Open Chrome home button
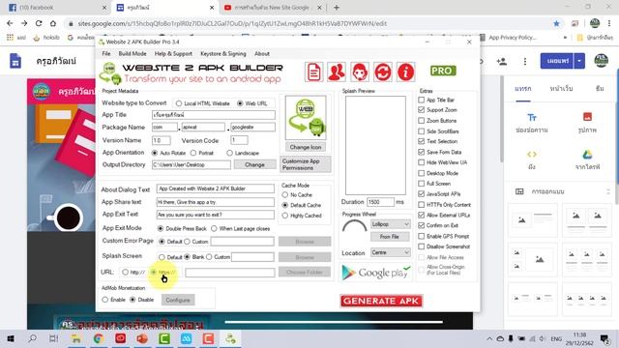619x348 pixels. (x=53, y=23)
